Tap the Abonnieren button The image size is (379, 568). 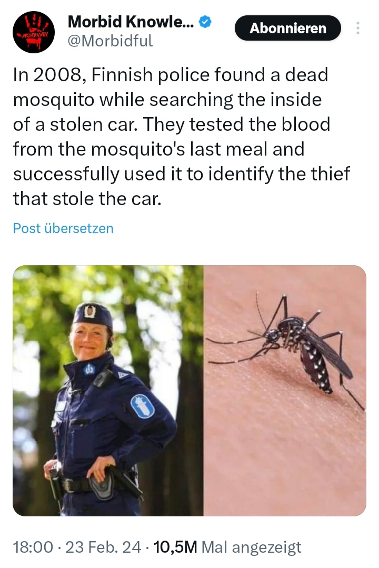pos(287,28)
